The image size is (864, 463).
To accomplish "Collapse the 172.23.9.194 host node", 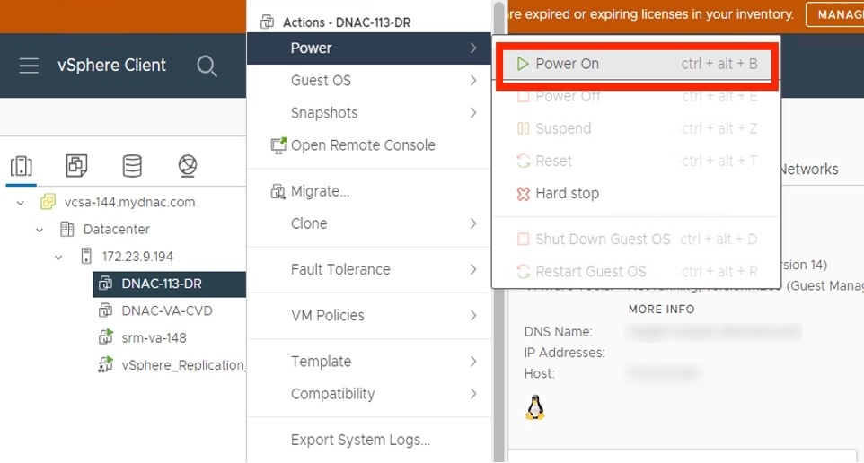I will pos(59,257).
